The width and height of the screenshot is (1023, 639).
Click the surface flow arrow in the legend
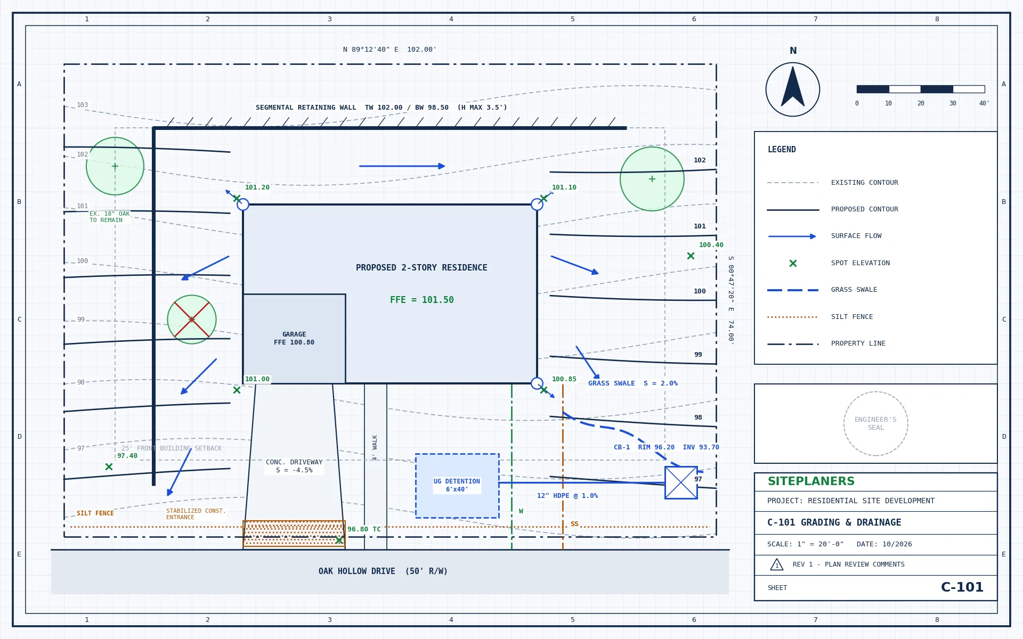[x=792, y=236]
